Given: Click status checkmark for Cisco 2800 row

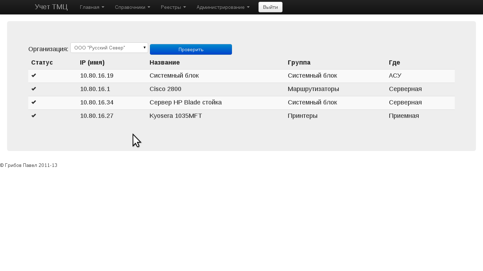Looking at the screenshot, I should [34, 89].
